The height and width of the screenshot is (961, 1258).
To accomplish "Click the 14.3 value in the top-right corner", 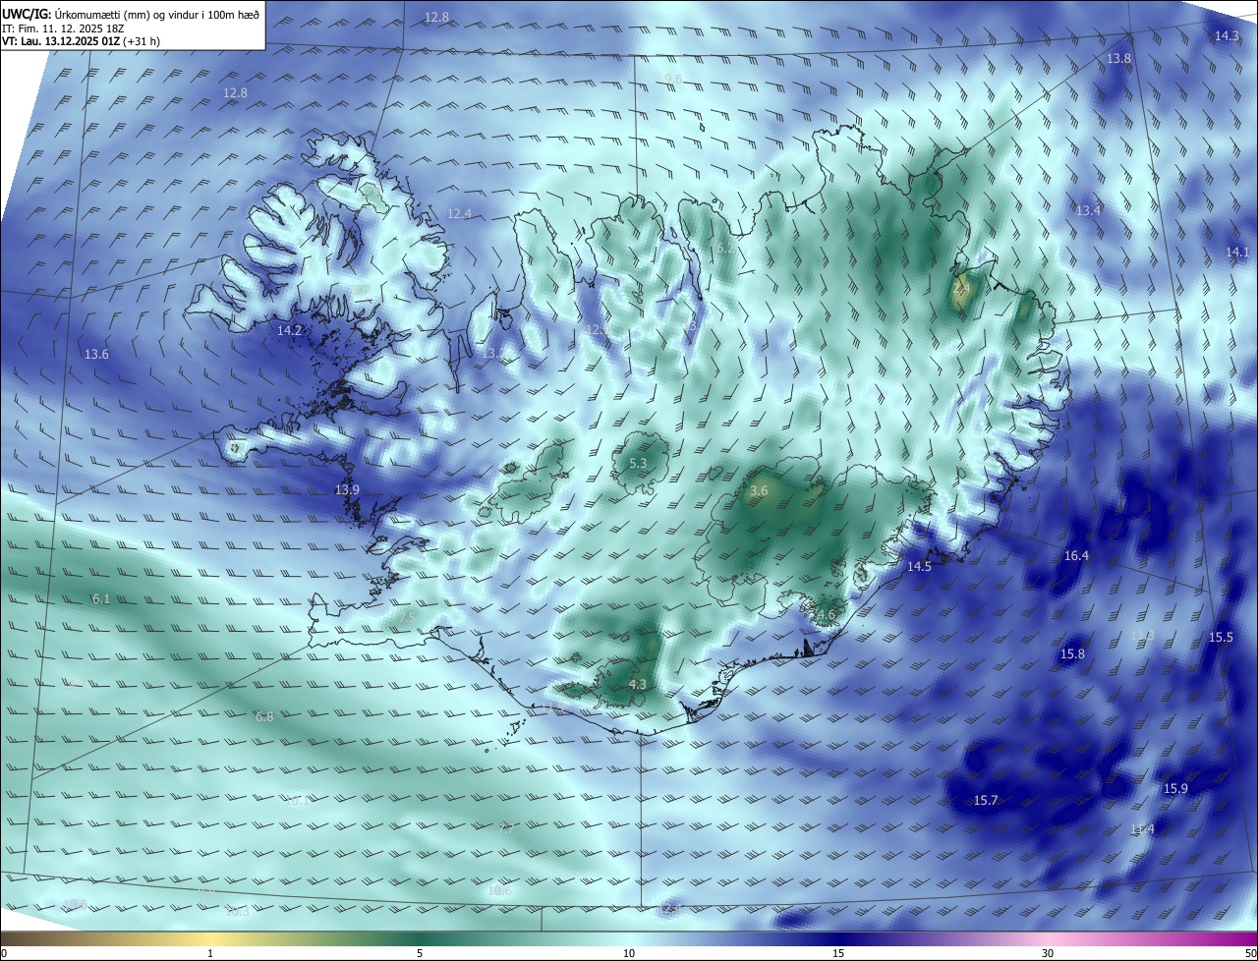I will click(1227, 35).
